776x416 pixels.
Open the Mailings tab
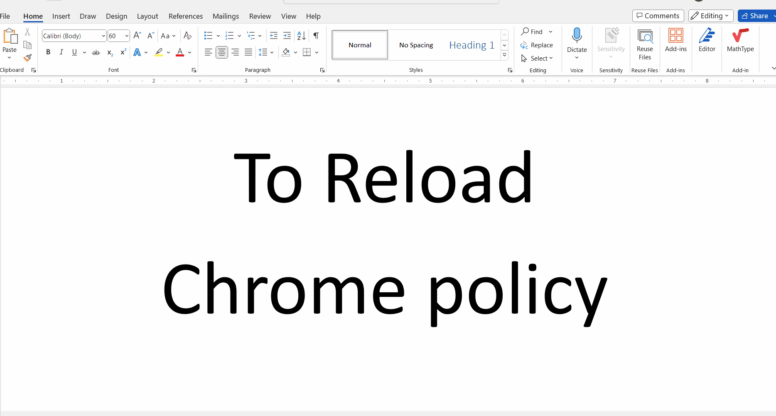point(226,16)
